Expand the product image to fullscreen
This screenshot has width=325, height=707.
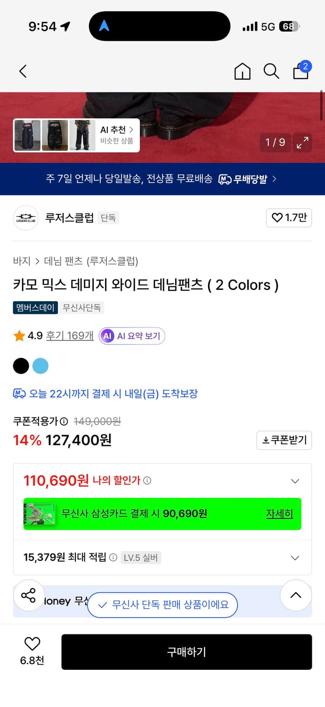click(x=302, y=142)
